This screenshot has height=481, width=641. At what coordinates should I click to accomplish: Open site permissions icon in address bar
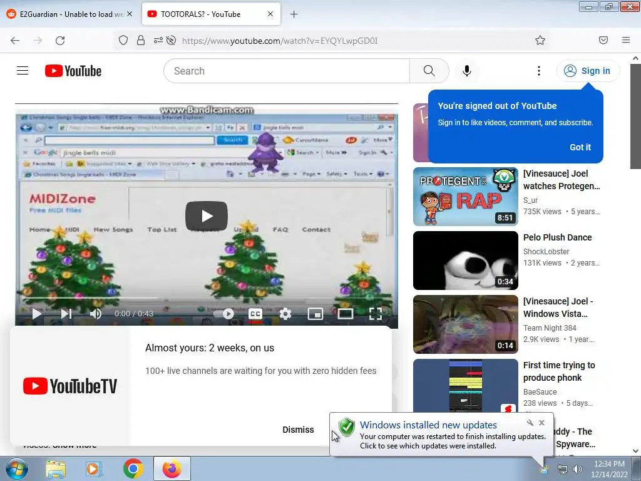point(158,40)
